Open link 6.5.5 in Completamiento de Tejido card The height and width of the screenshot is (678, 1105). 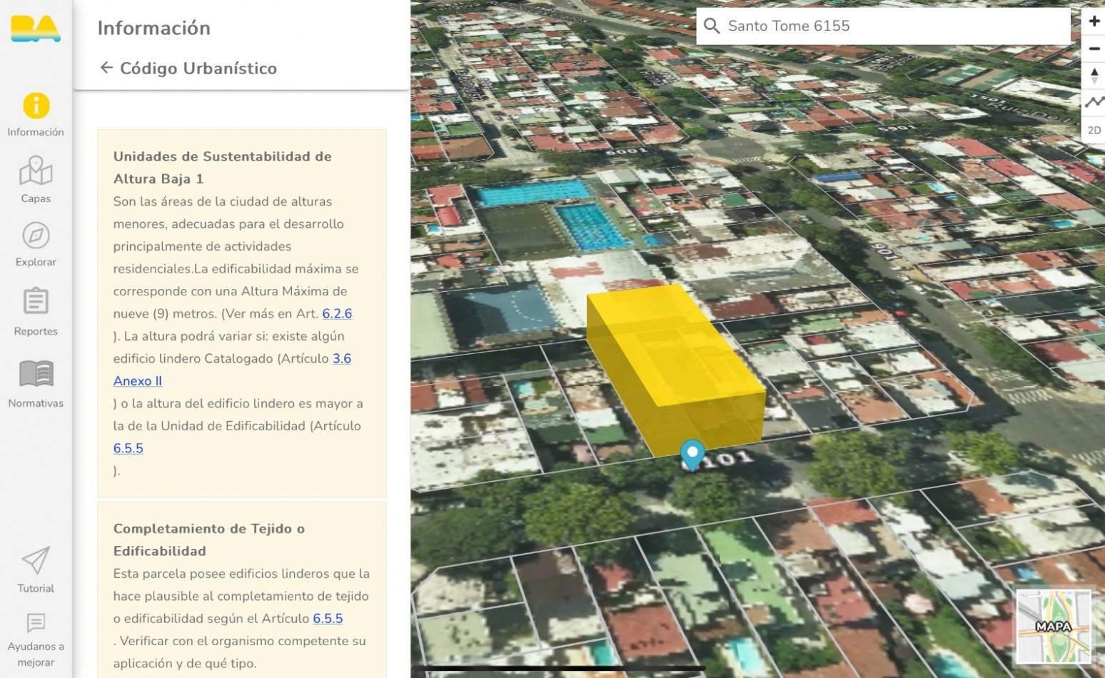point(328,619)
